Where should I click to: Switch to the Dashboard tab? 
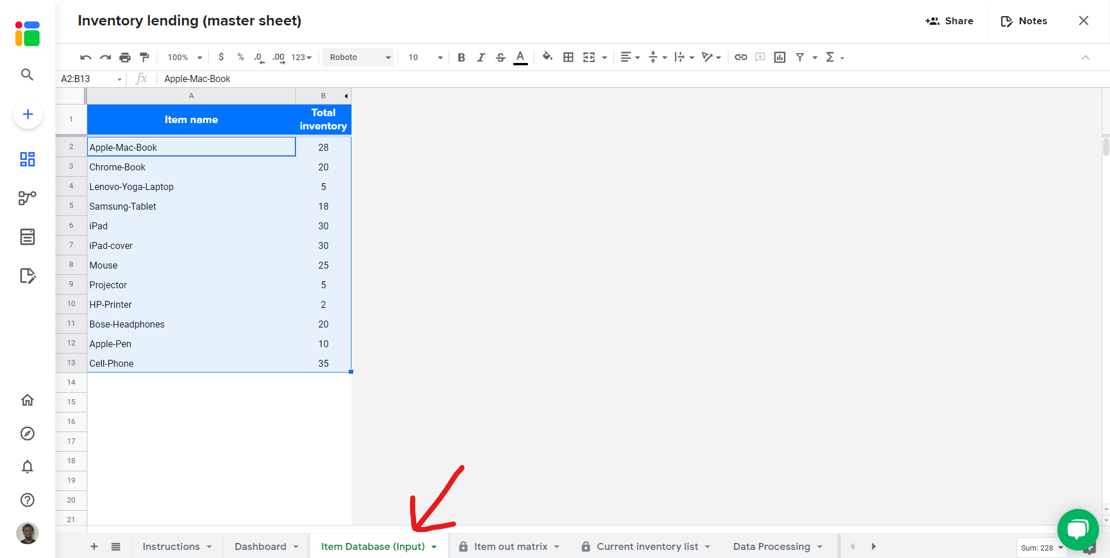(x=267, y=546)
